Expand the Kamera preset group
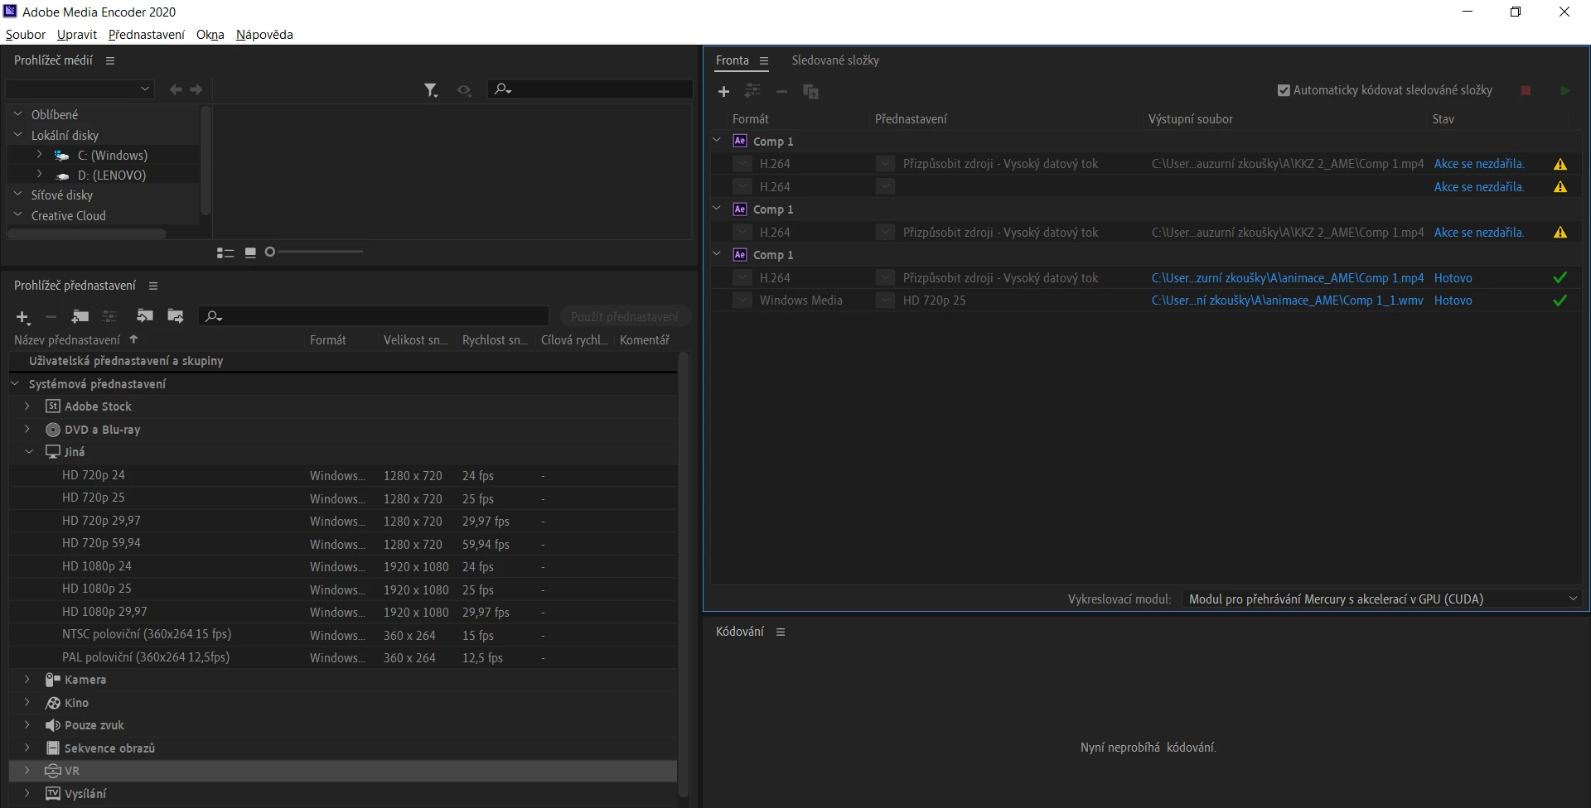Screen dimensions: 1591x808 click(x=27, y=680)
